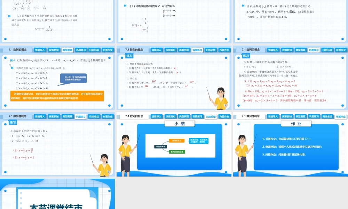Click the 数列的概念 central diagram node
The image size is (348, 209).
(x=160, y=146)
